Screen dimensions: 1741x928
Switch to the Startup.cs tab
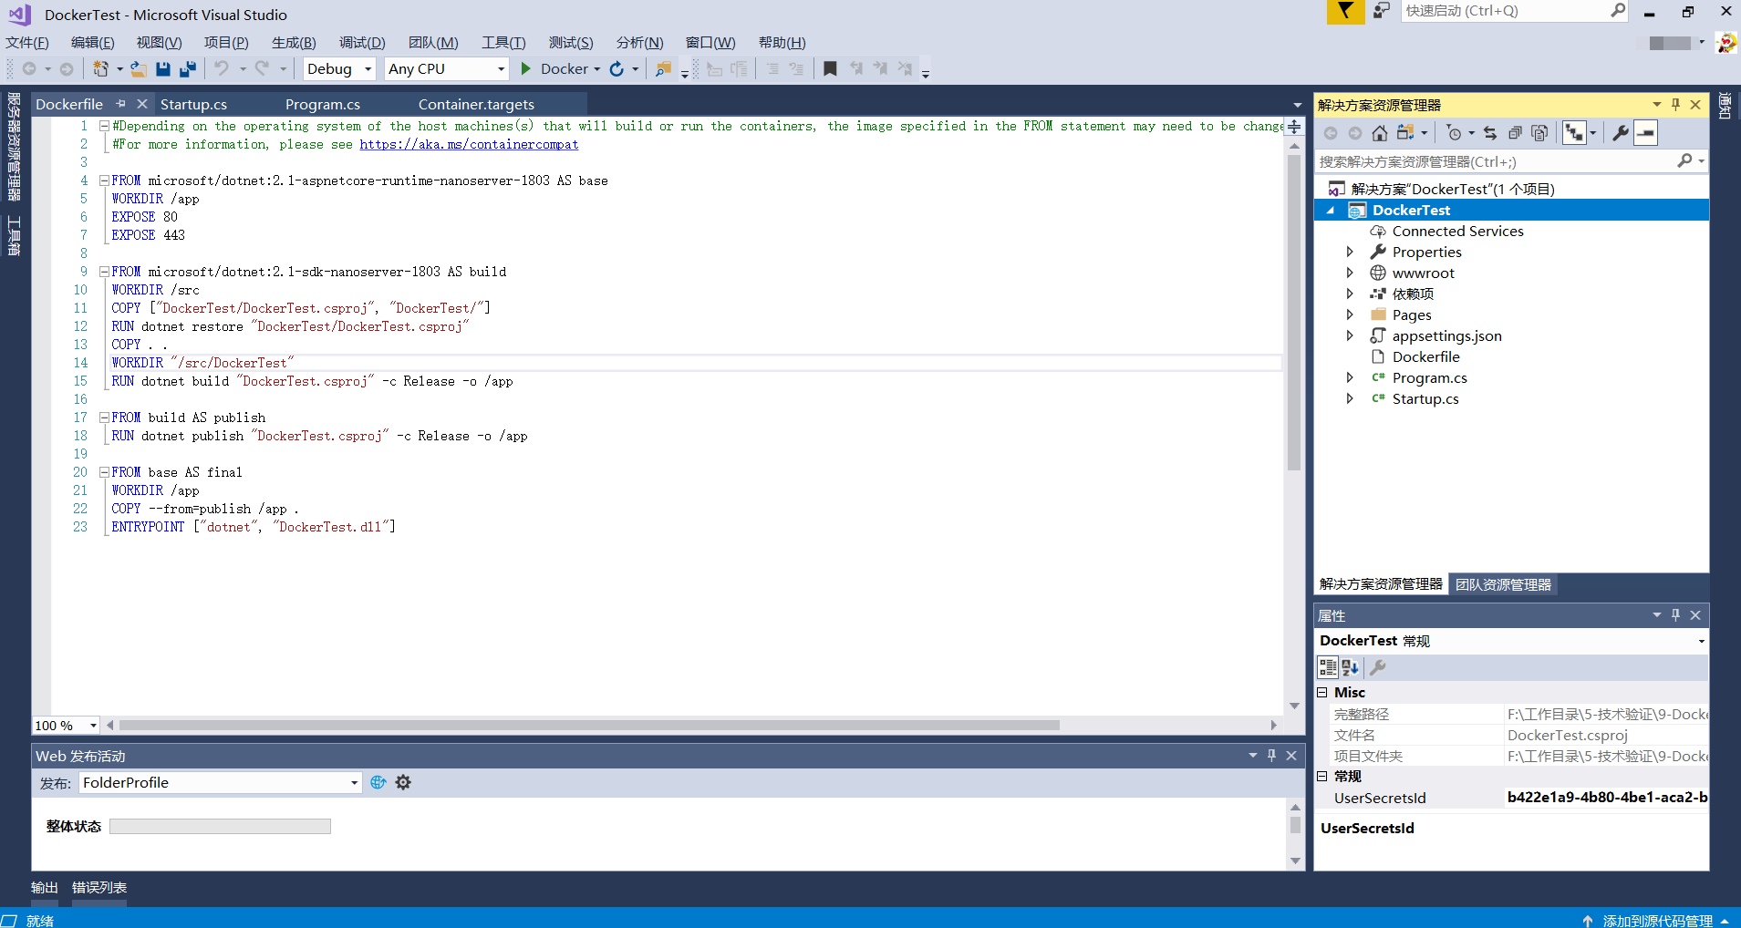pos(193,104)
